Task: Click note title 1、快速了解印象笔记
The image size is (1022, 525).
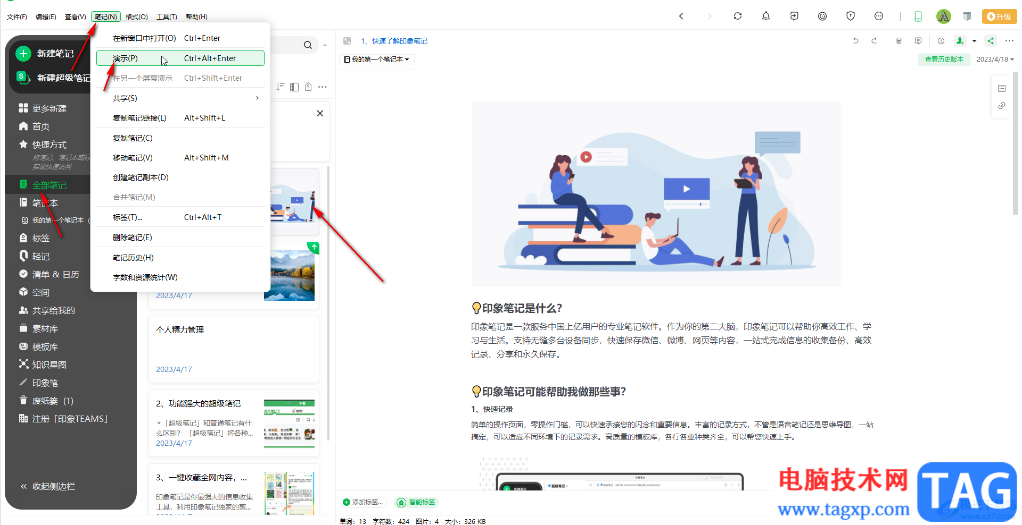Action: [394, 41]
